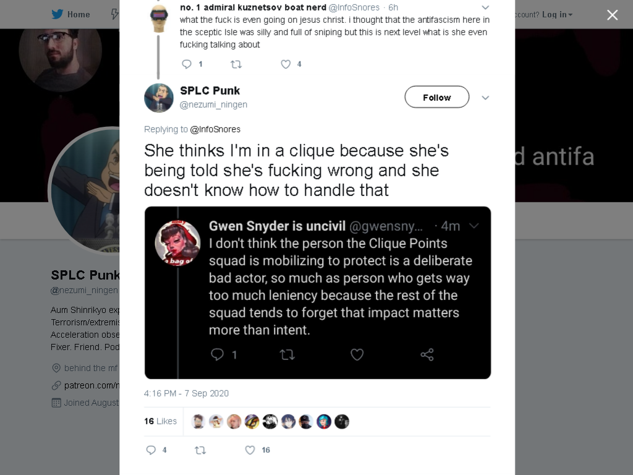Click the comment bubble in quoted Gwen Snyder tweet
This screenshot has width=633, height=475.
[217, 354]
